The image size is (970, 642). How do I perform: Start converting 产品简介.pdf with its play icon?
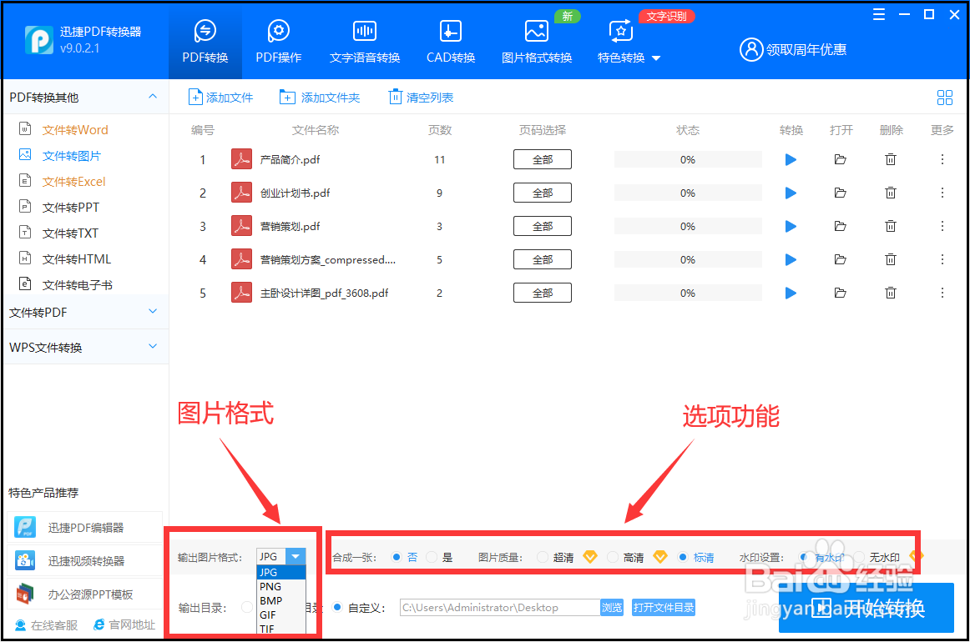[x=791, y=160]
